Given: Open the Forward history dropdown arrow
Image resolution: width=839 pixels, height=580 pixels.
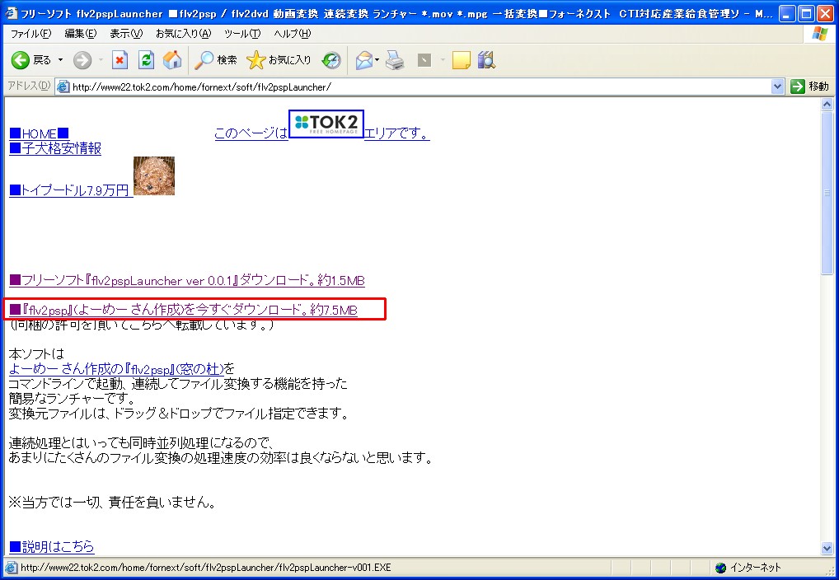Looking at the screenshot, I should [101, 60].
